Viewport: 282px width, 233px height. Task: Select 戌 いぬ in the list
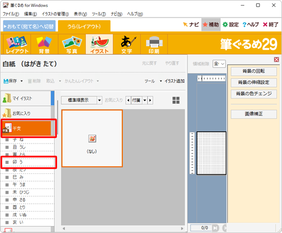tap(28, 215)
